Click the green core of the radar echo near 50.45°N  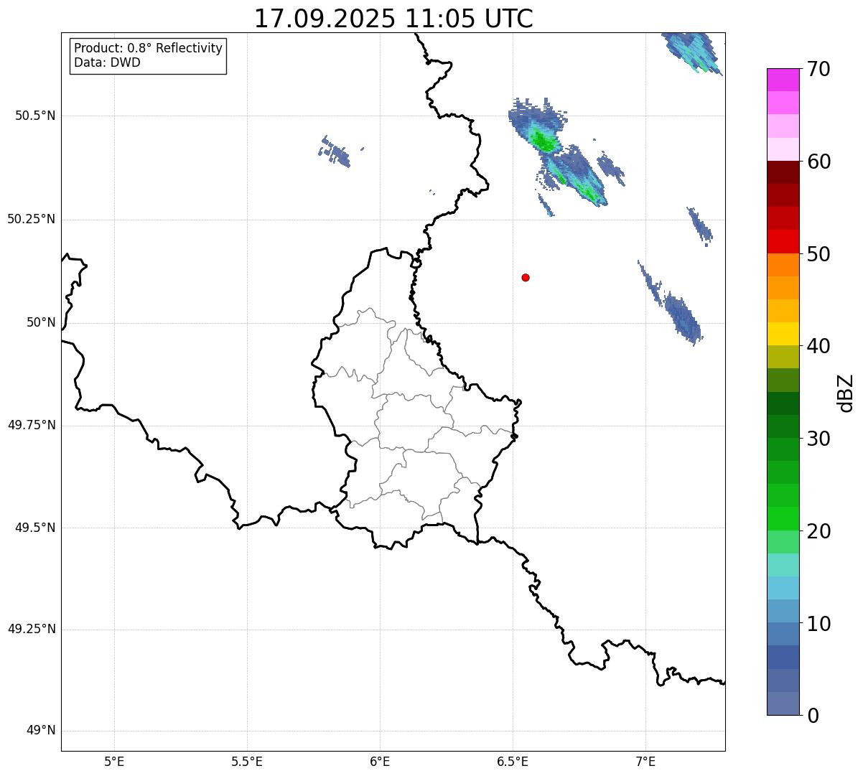click(x=545, y=142)
